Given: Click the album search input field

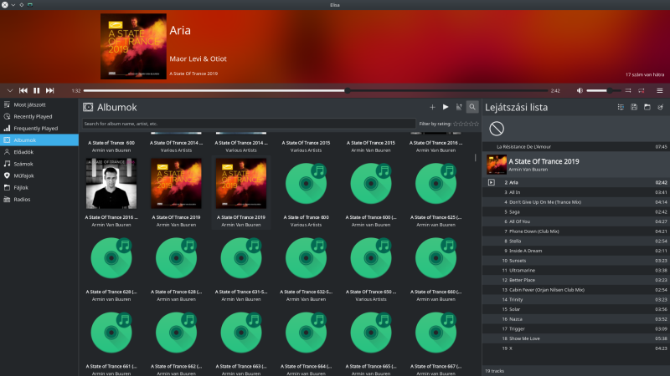Looking at the screenshot, I should click(x=249, y=124).
